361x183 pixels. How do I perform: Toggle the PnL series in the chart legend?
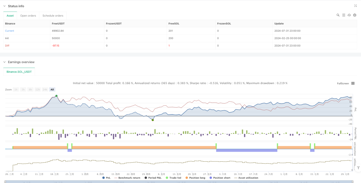pyautogui.click(x=106, y=178)
